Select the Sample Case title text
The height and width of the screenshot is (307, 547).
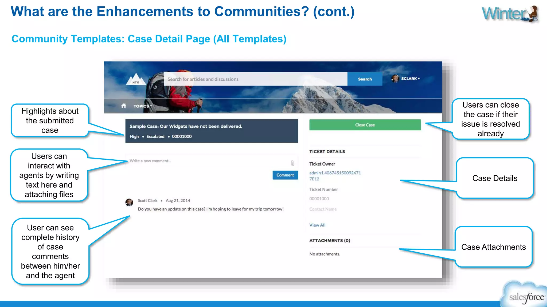pos(186,126)
